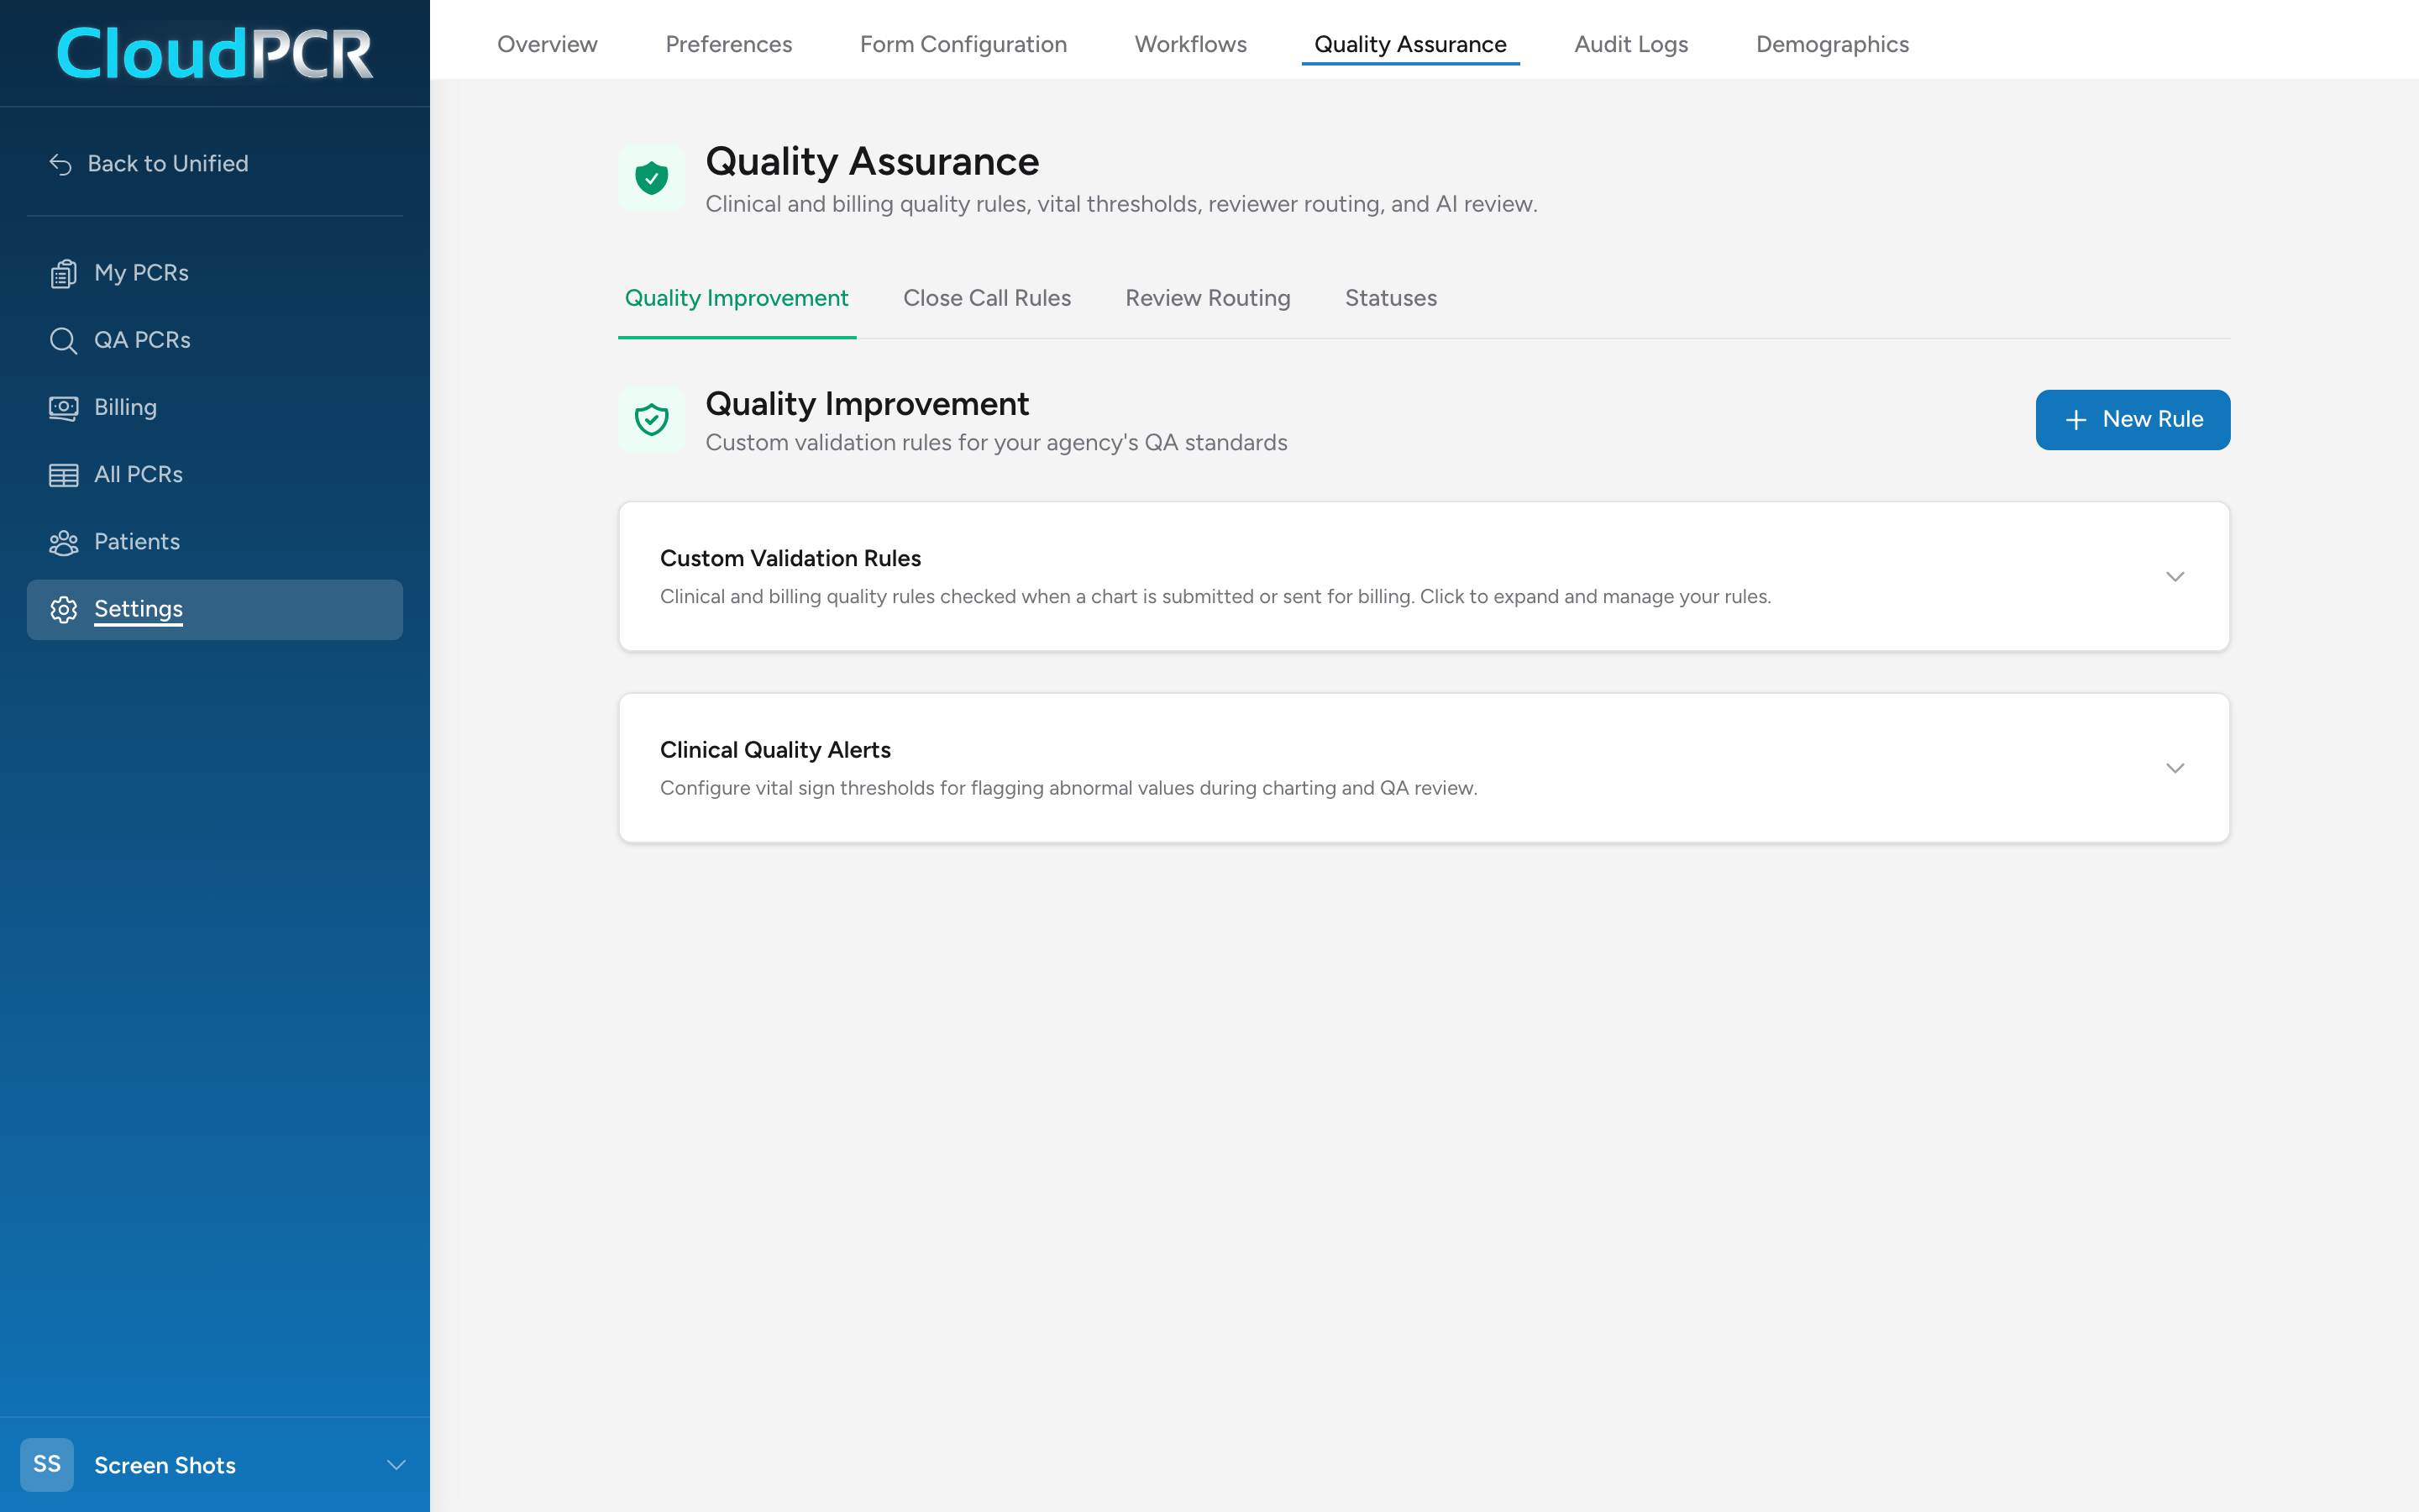Click the CloudPCR logo

point(215,53)
